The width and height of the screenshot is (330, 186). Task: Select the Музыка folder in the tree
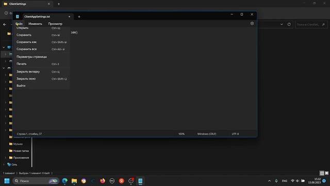[x=18, y=144]
